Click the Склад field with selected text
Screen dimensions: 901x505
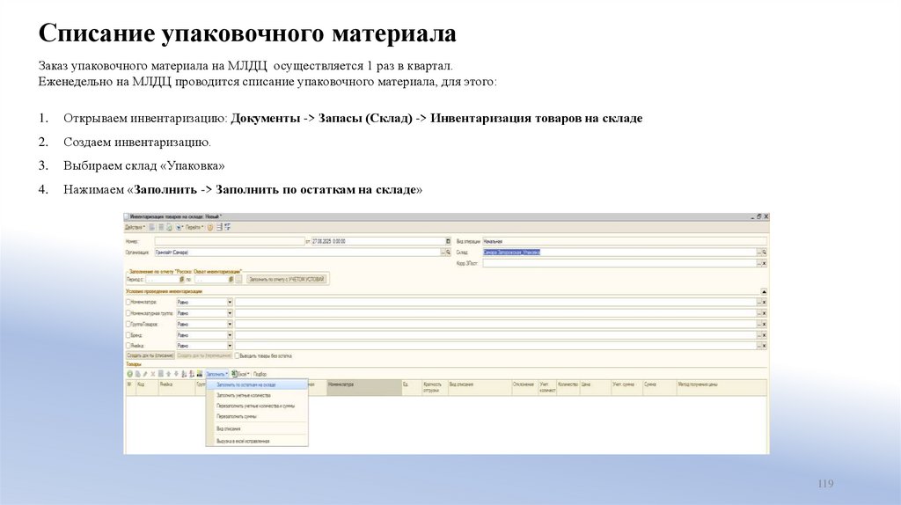tap(619, 252)
